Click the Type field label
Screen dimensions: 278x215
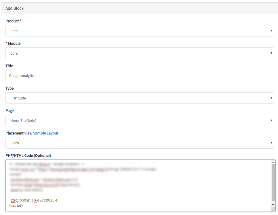(9, 88)
